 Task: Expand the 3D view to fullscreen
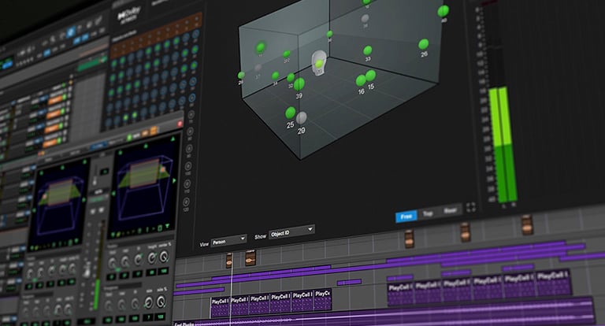(x=471, y=208)
